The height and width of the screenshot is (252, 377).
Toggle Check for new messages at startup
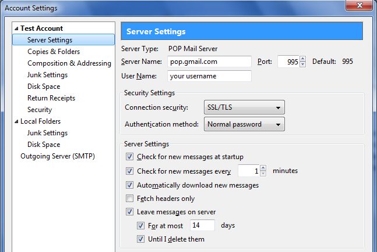point(129,157)
